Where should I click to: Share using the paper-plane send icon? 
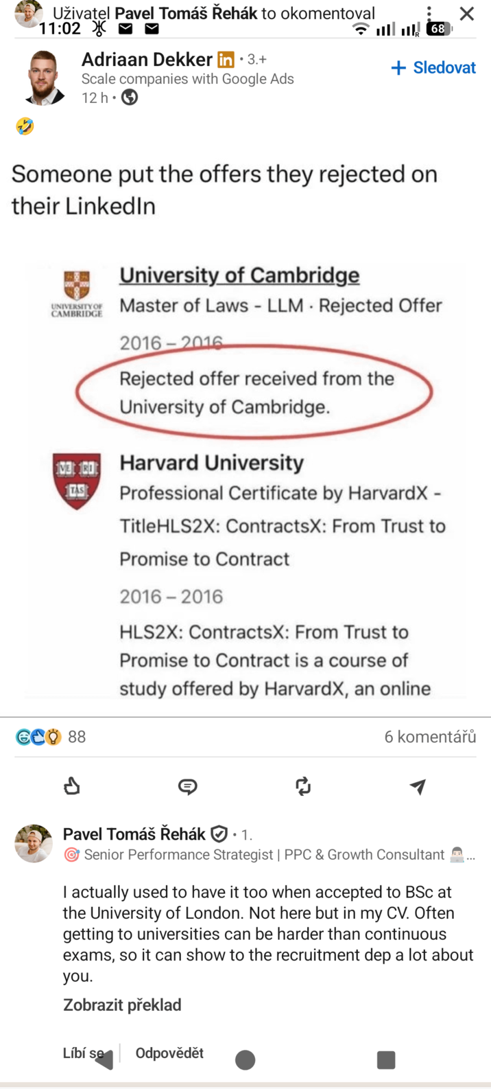tap(418, 786)
